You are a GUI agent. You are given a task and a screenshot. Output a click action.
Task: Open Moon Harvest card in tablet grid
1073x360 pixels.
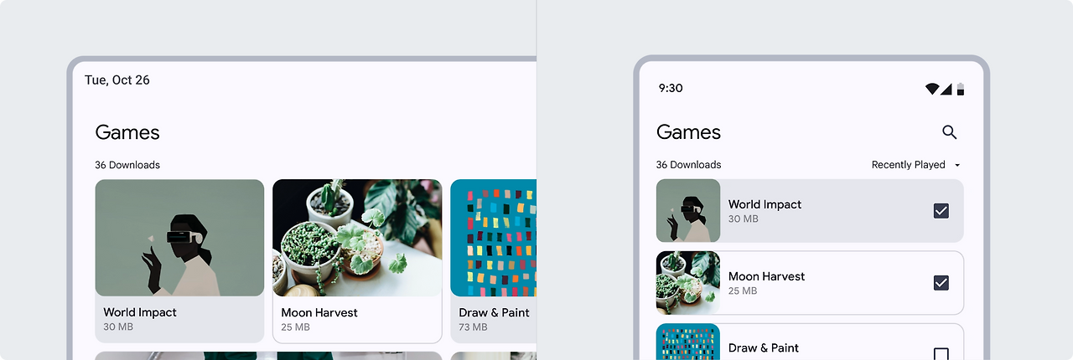pos(357,261)
